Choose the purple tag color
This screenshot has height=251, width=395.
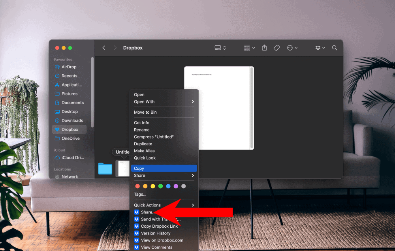pos(176,186)
